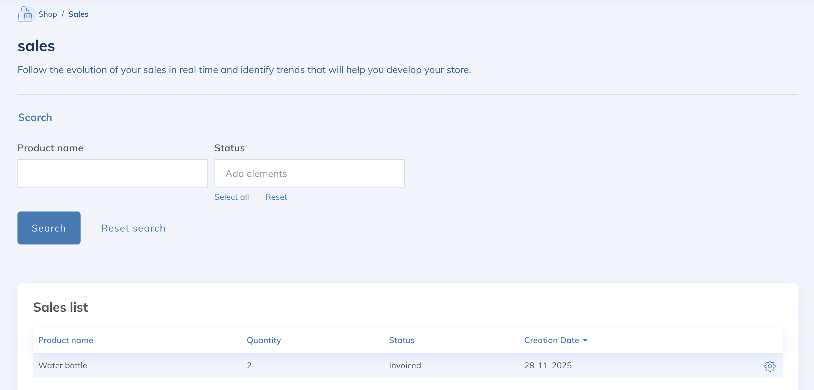Click the Sales breadcrumb entry
The height and width of the screenshot is (390, 814).
78,14
